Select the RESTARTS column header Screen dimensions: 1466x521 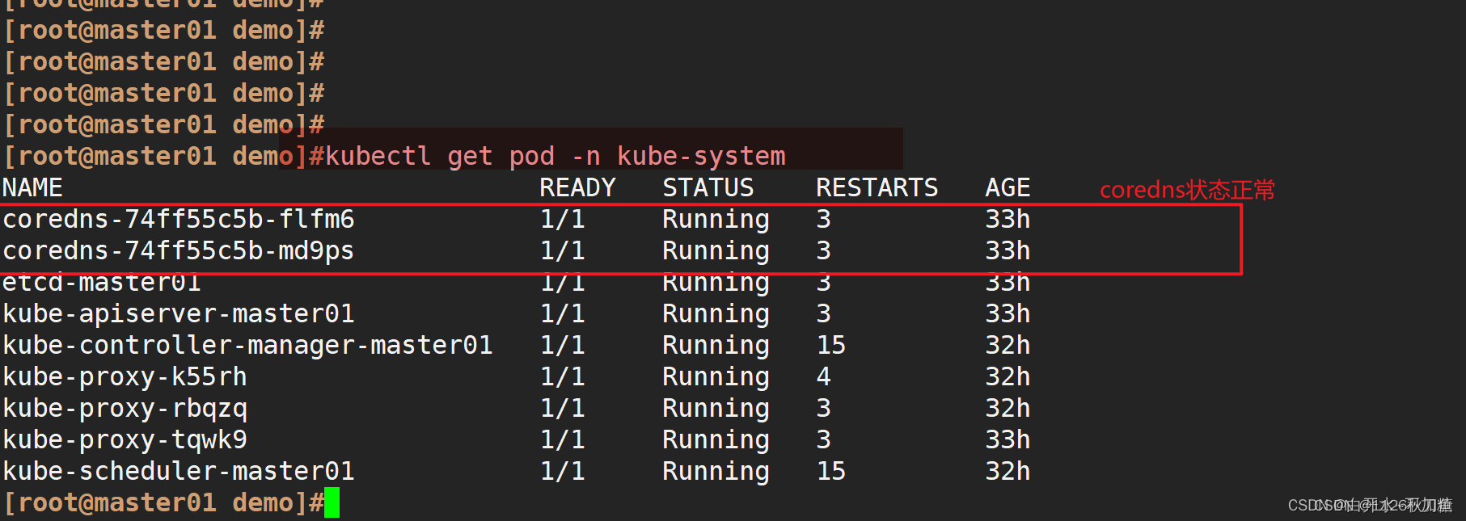point(877,187)
